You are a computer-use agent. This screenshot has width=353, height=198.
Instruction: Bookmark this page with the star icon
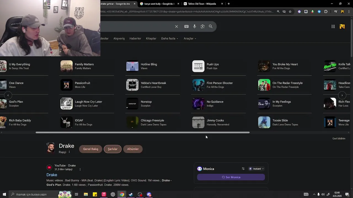pyautogui.click(x=290, y=12)
